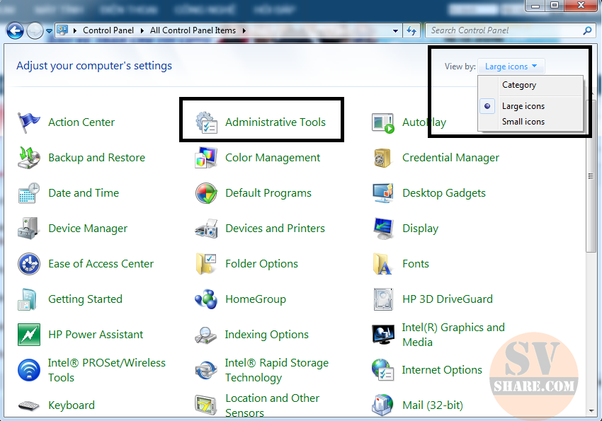Open the View by dropdown
The image size is (602, 421).
pos(511,66)
